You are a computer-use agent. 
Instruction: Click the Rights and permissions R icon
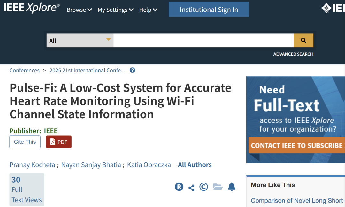pyautogui.click(x=179, y=187)
